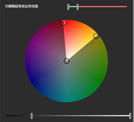Image resolution: width=134 pixels, height=122 pixels.
Task: Click the left handle of the brightness gradient slider
Action: click(x=32, y=116)
